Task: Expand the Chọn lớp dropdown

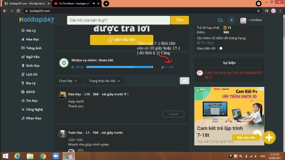Action: click(x=68, y=81)
